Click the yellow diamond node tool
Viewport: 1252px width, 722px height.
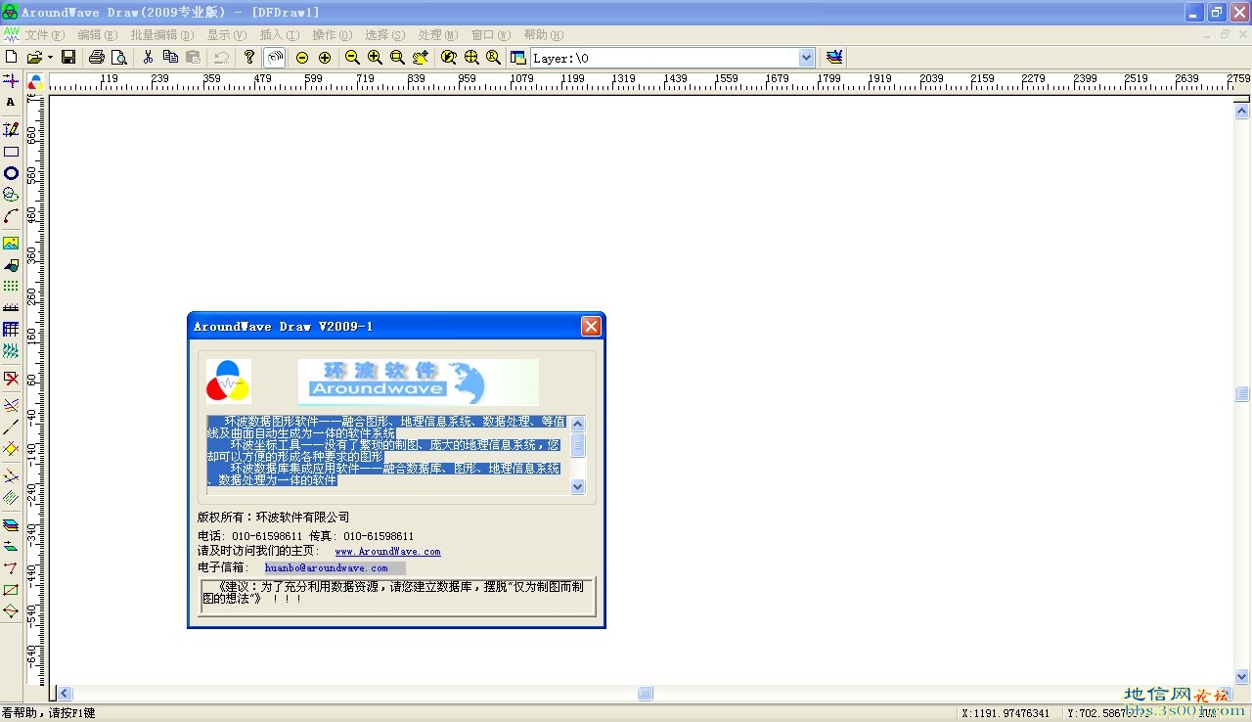(11, 449)
